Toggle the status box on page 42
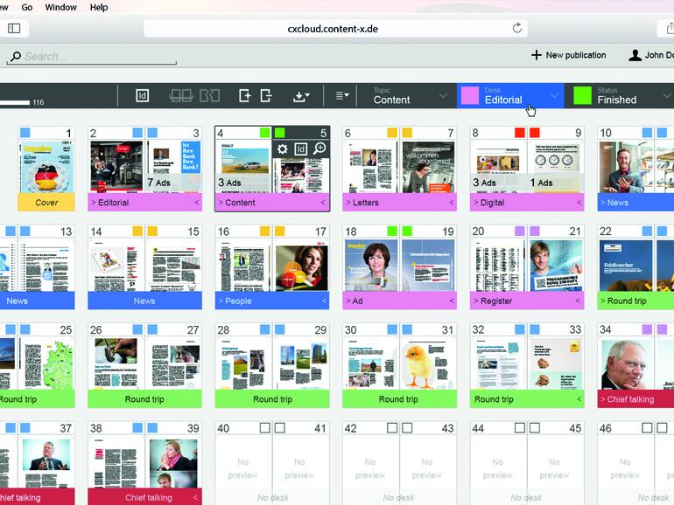This screenshot has height=505, width=674. pyautogui.click(x=392, y=428)
